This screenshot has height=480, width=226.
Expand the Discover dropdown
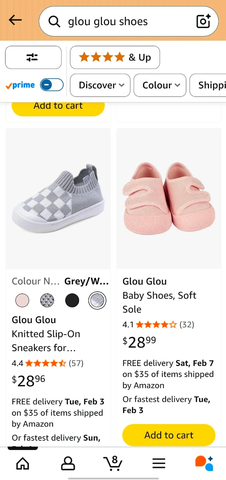(100, 85)
